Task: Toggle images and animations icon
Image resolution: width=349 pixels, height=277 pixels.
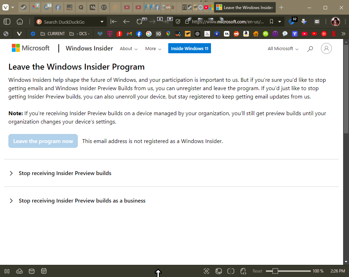Action: [x=219, y=271]
